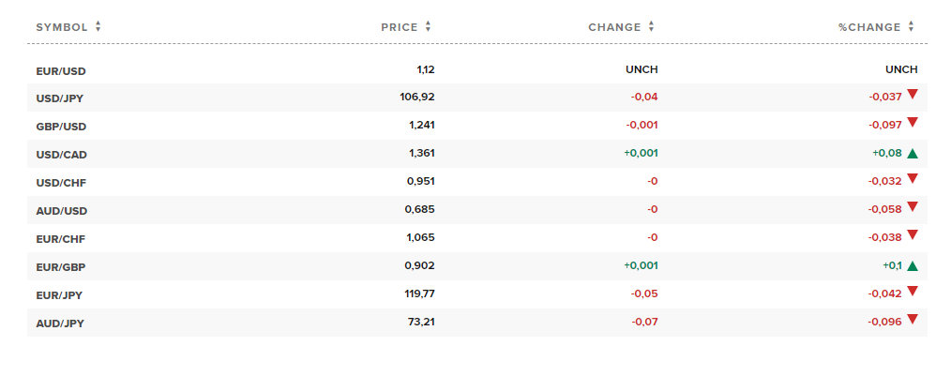936x376 pixels.
Task: Select the AUD/USD currency pair
Action: click(x=62, y=211)
